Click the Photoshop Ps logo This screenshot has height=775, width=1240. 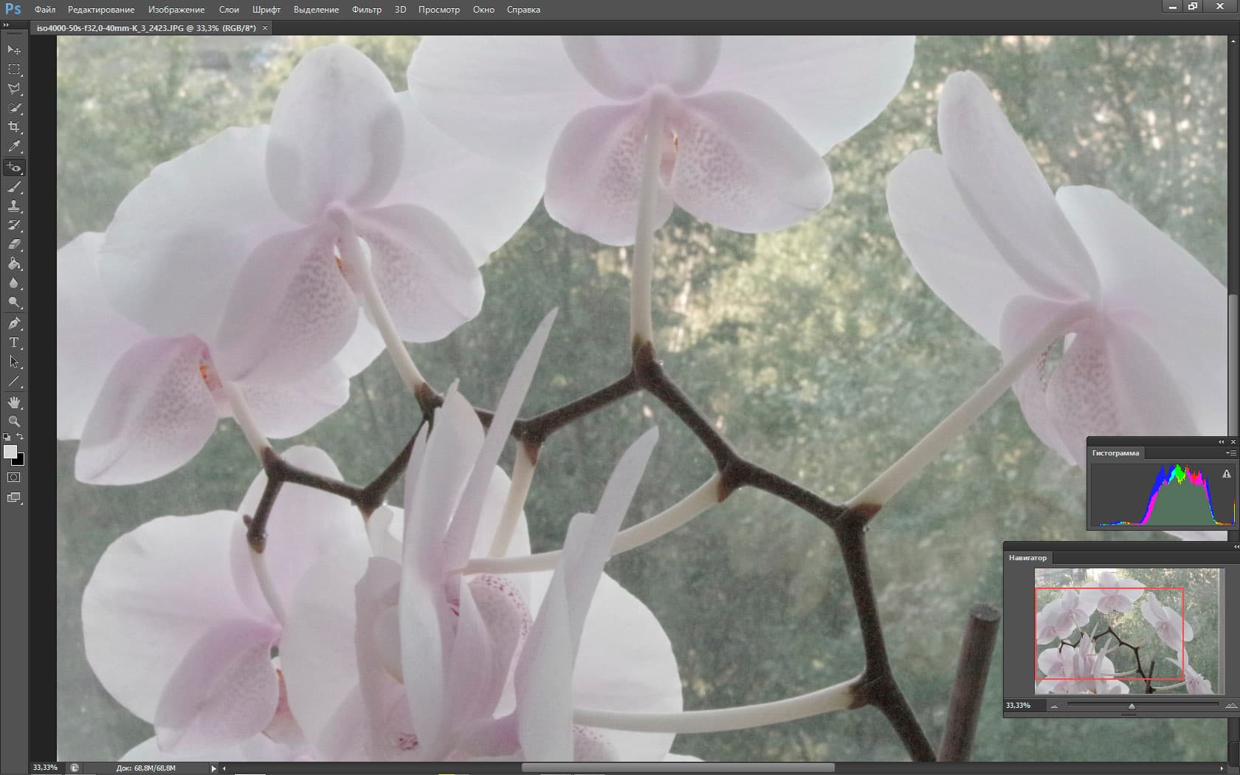(x=13, y=10)
